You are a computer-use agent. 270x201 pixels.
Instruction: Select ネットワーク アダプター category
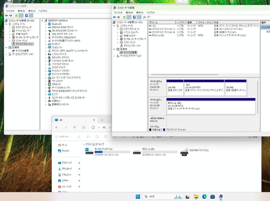61,74
